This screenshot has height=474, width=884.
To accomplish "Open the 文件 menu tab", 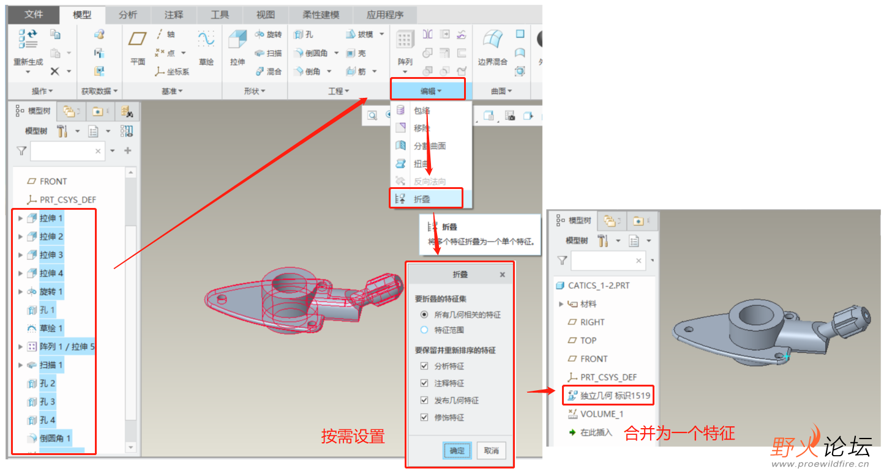I will pyautogui.click(x=34, y=15).
